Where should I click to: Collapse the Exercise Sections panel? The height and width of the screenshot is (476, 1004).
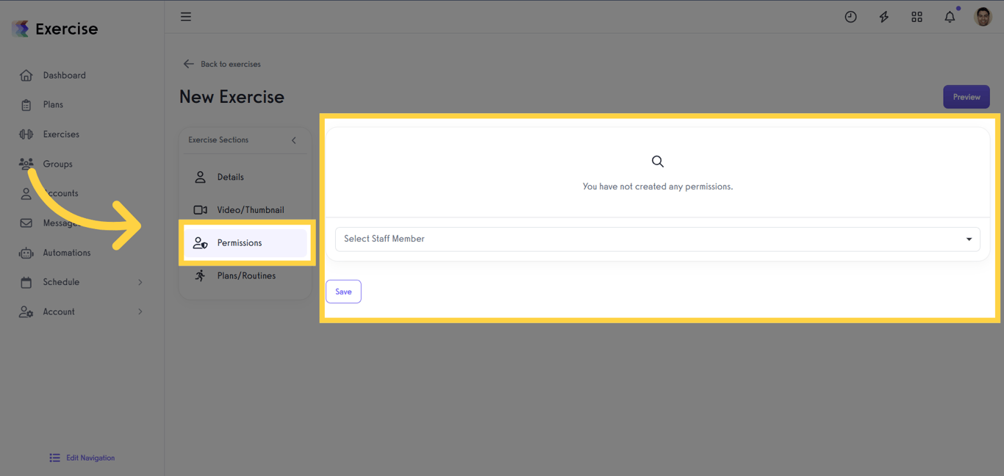pos(294,140)
